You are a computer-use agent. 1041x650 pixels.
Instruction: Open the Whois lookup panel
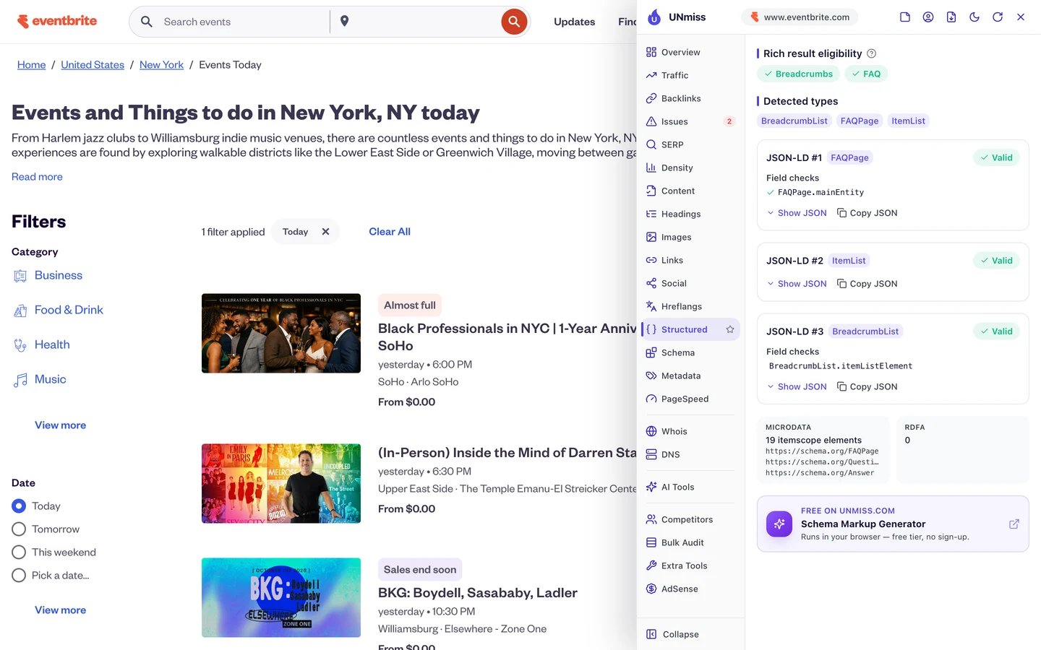pos(691,431)
